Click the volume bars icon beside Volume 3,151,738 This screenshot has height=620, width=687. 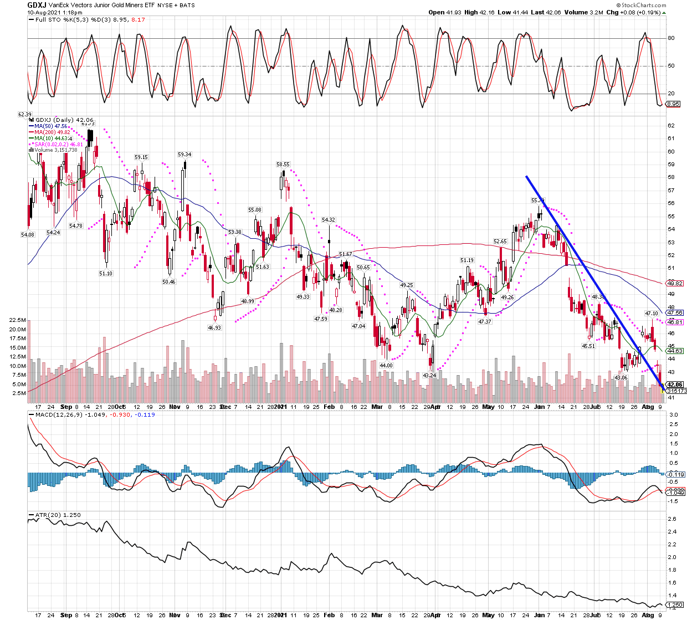[32, 150]
